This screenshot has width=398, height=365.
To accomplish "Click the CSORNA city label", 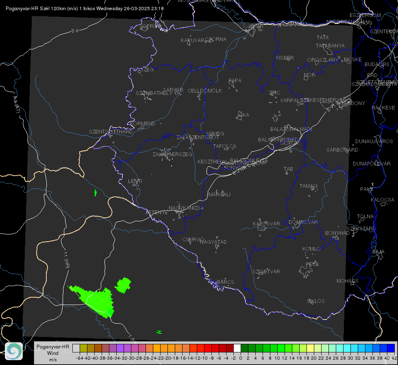I will click(216, 39).
